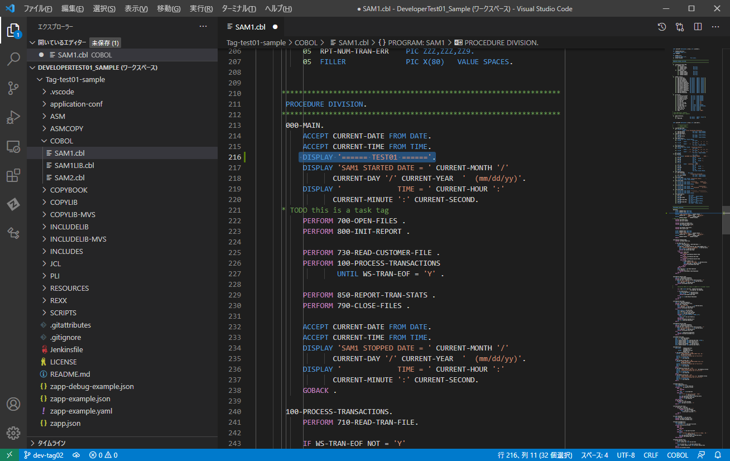Click the dev-tag02 branch indicator
Viewport: 730px width, 461px height.
(44, 455)
